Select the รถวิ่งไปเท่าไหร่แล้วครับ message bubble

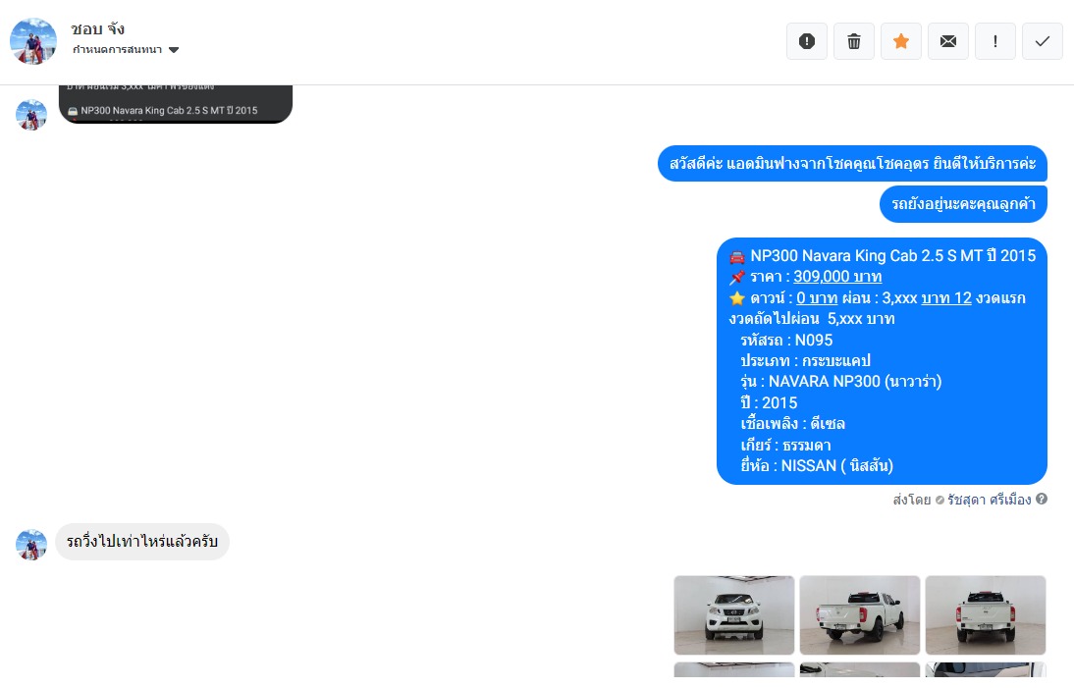pyautogui.click(x=142, y=542)
